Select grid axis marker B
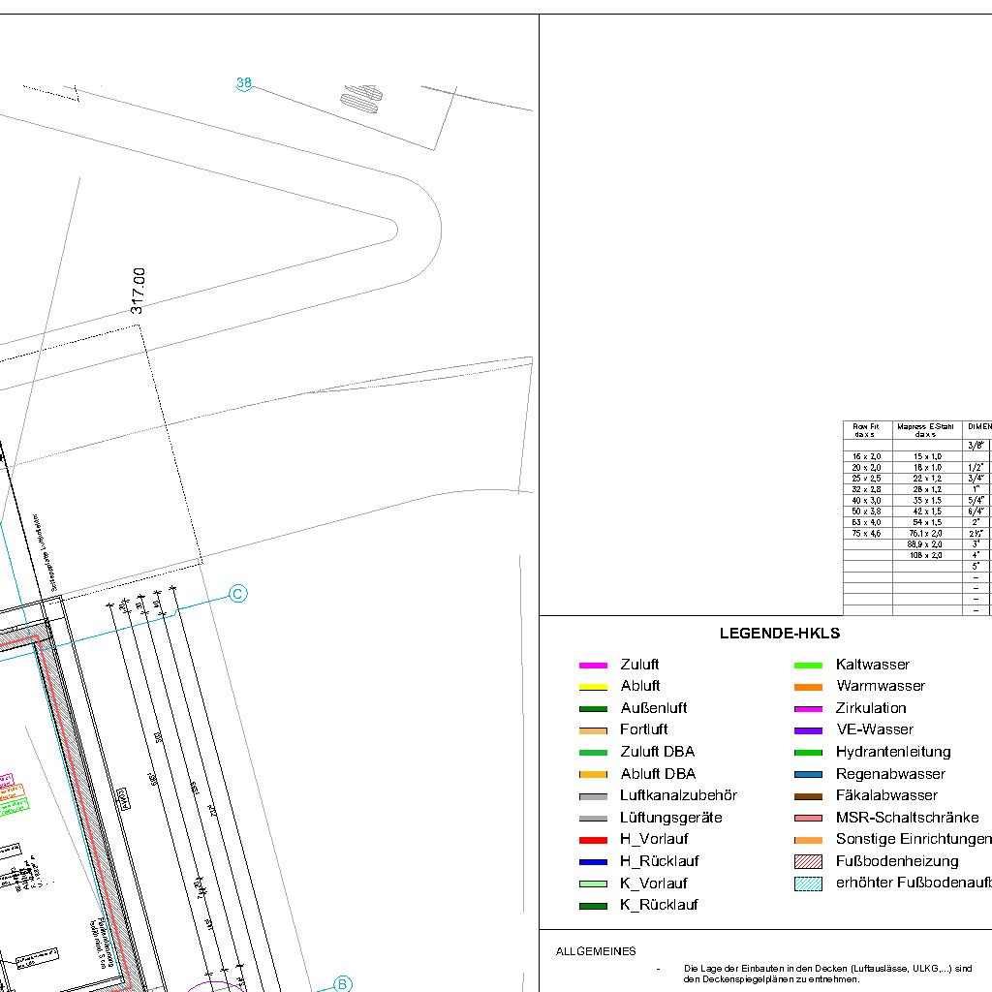Screen dimensions: 992x992 coord(343,984)
